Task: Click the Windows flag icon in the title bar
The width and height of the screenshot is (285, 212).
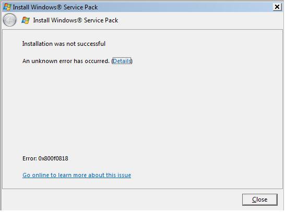Action: 7,7
